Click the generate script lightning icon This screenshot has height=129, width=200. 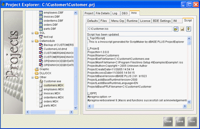(x=189, y=29)
